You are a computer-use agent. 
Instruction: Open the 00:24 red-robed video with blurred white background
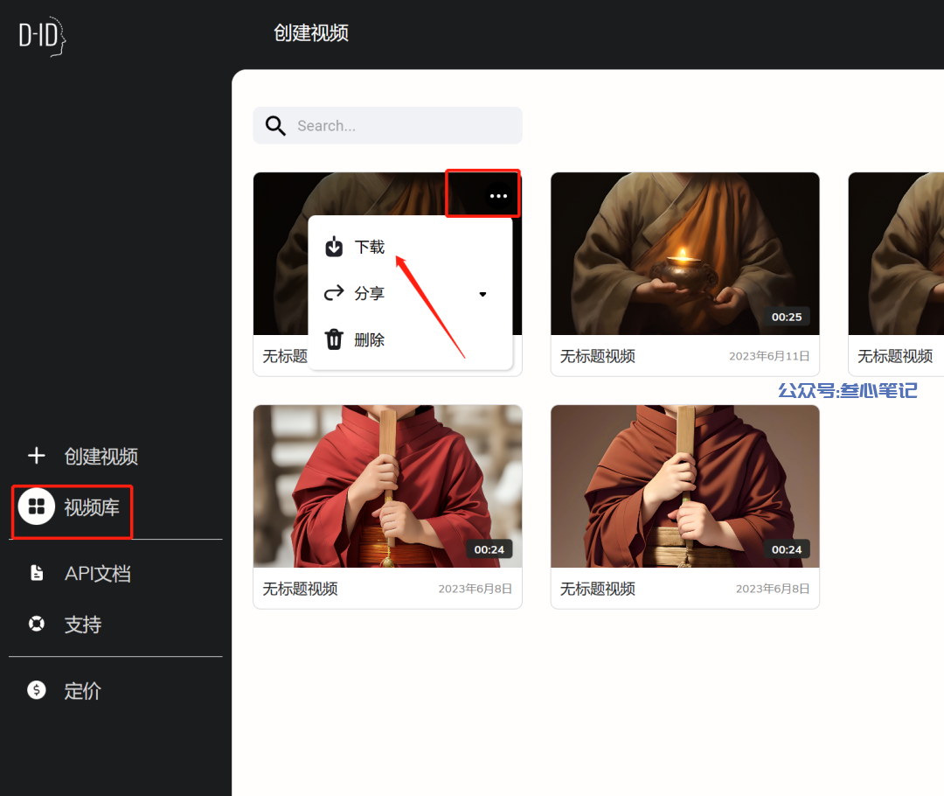388,486
